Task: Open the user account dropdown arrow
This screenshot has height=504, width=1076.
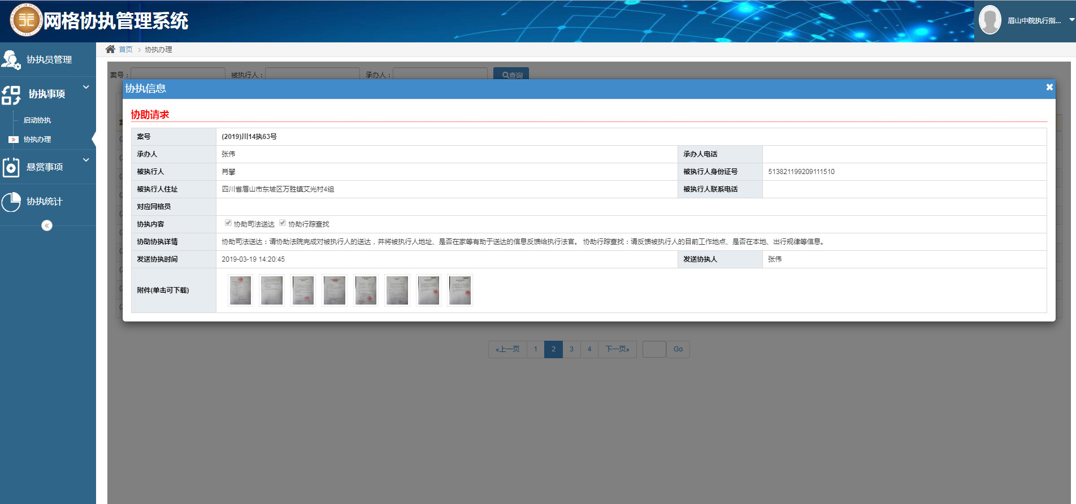Action: pyautogui.click(x=1071, y=20)
